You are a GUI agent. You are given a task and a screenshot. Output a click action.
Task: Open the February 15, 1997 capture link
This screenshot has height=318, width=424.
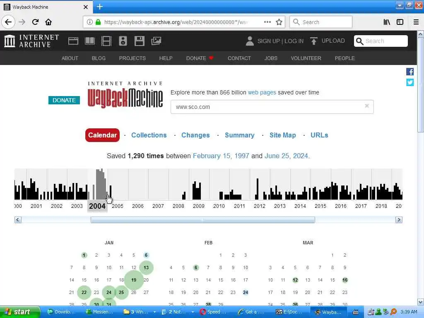pos(221,156)
